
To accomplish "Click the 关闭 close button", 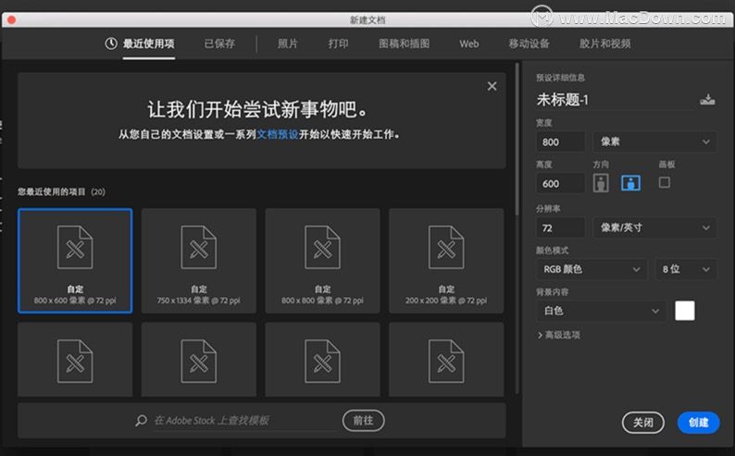I will 643,423.
